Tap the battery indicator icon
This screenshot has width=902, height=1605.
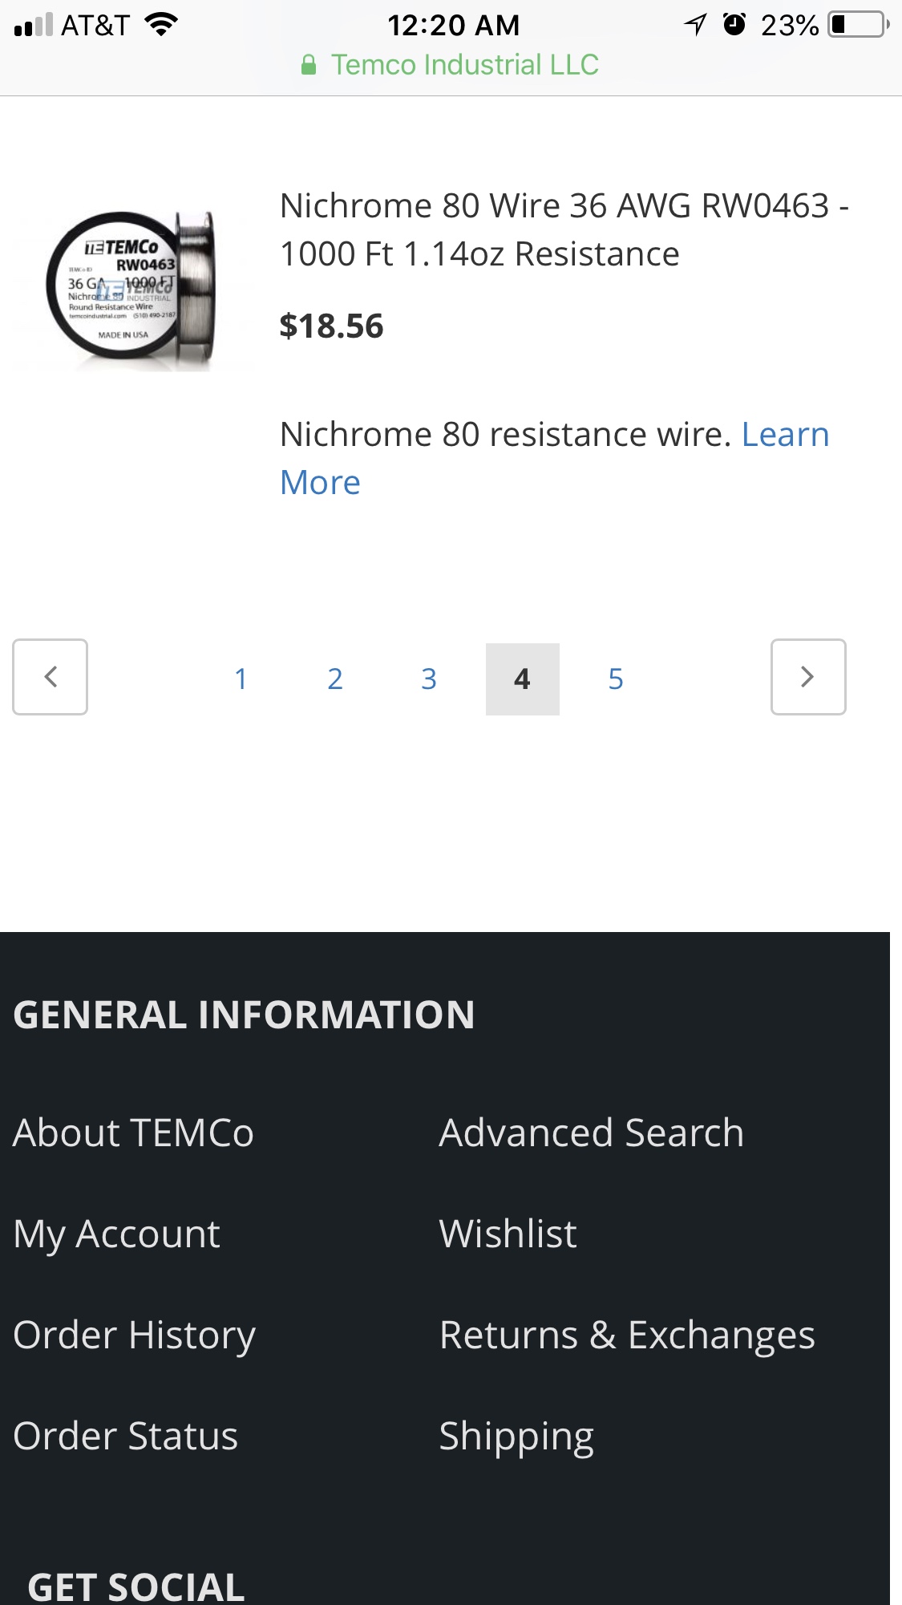pyautogui.click(x=859, y=25)
